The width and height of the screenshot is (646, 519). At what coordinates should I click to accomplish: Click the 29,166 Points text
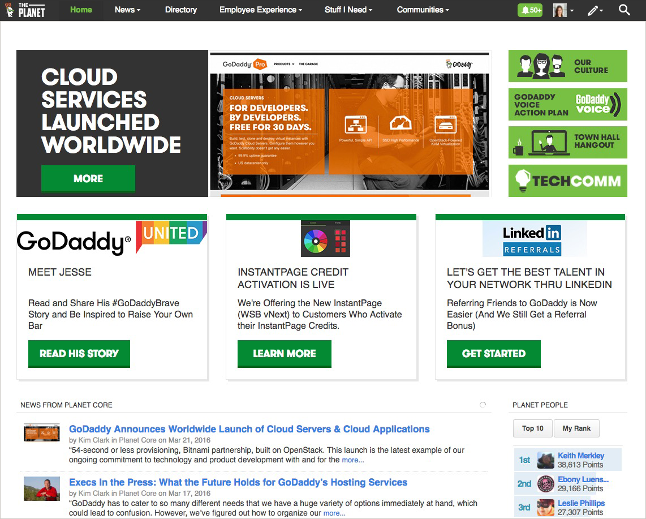click(580, 489)
